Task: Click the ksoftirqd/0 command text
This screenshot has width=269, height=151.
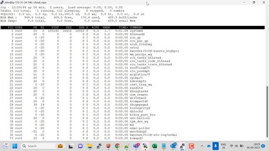Action: click(140, 68)
